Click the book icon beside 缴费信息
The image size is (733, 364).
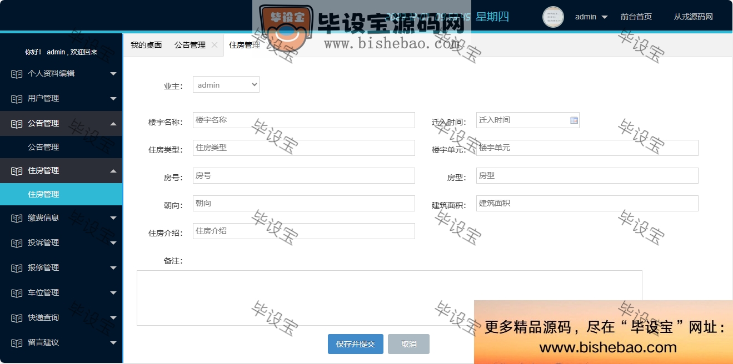pyautogui.click(x=17, y=218)
